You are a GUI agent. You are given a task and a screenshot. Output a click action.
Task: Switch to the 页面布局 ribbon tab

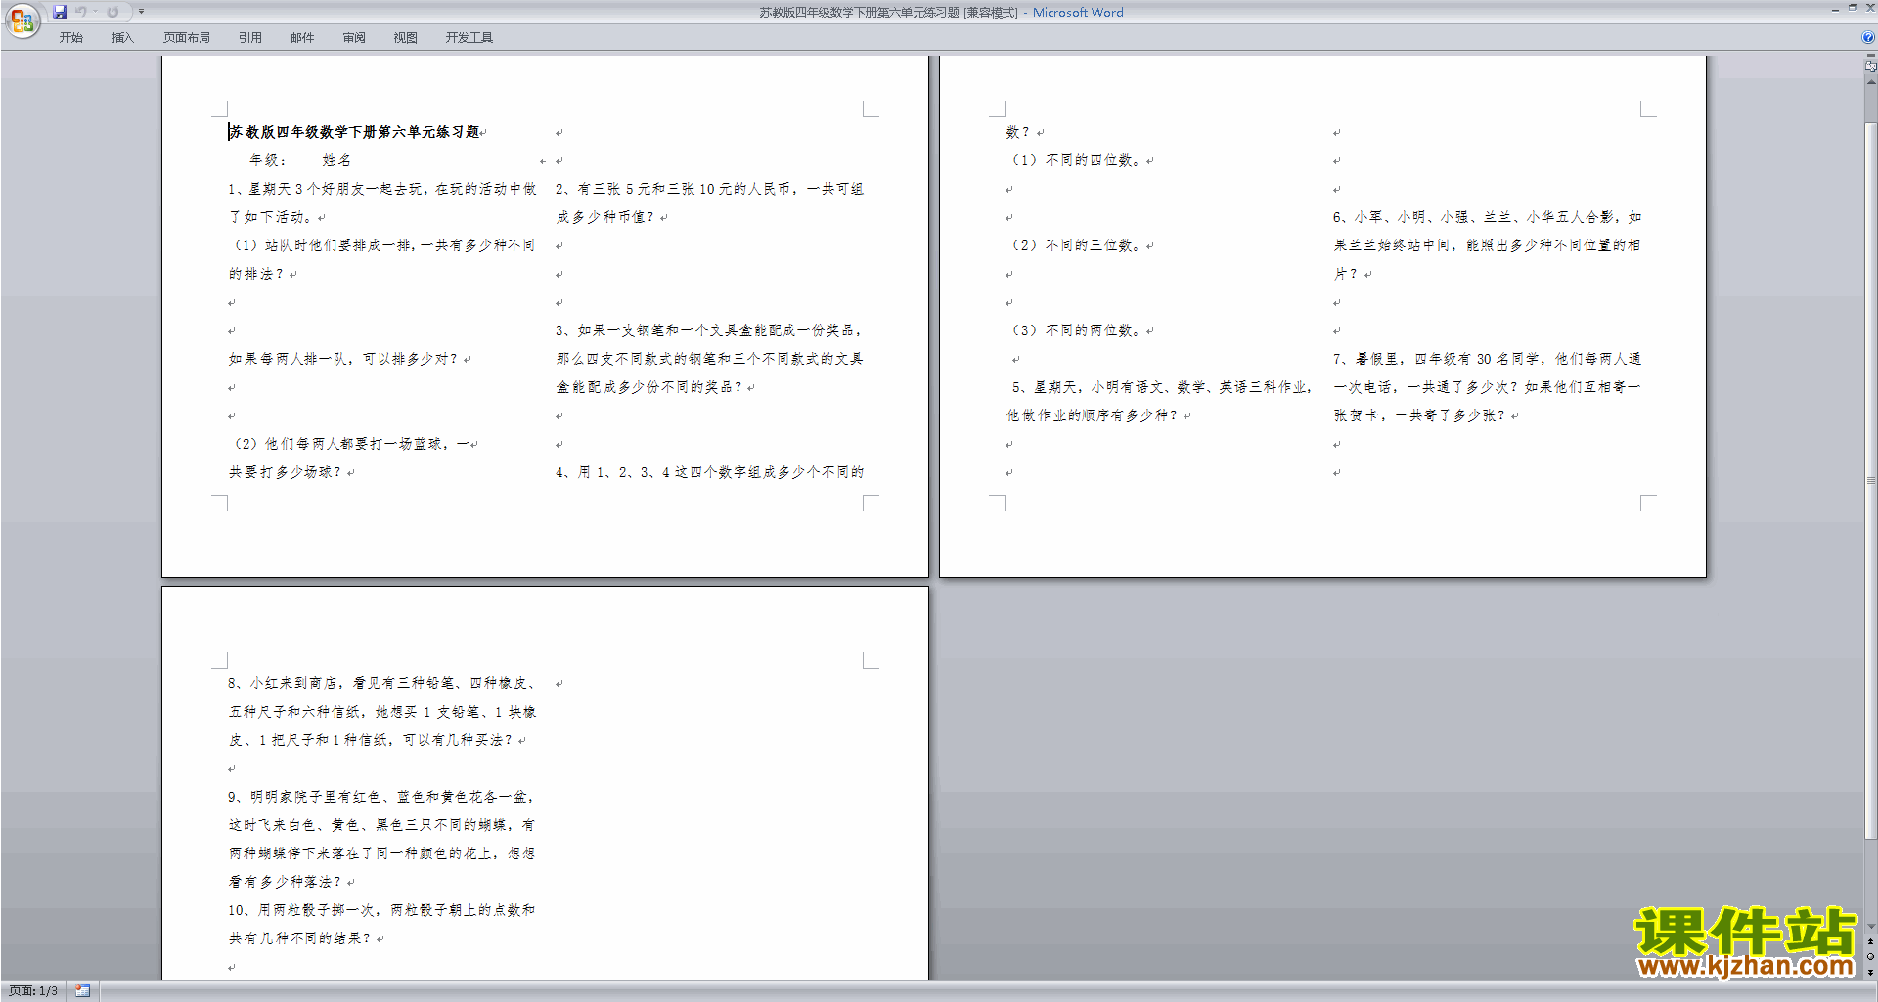coord(187,37)
